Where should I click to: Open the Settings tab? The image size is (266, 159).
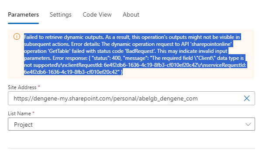pos(61,15)
